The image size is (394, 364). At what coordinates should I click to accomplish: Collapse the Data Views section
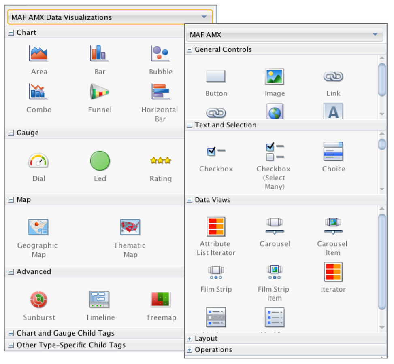[x=190, y=200]
